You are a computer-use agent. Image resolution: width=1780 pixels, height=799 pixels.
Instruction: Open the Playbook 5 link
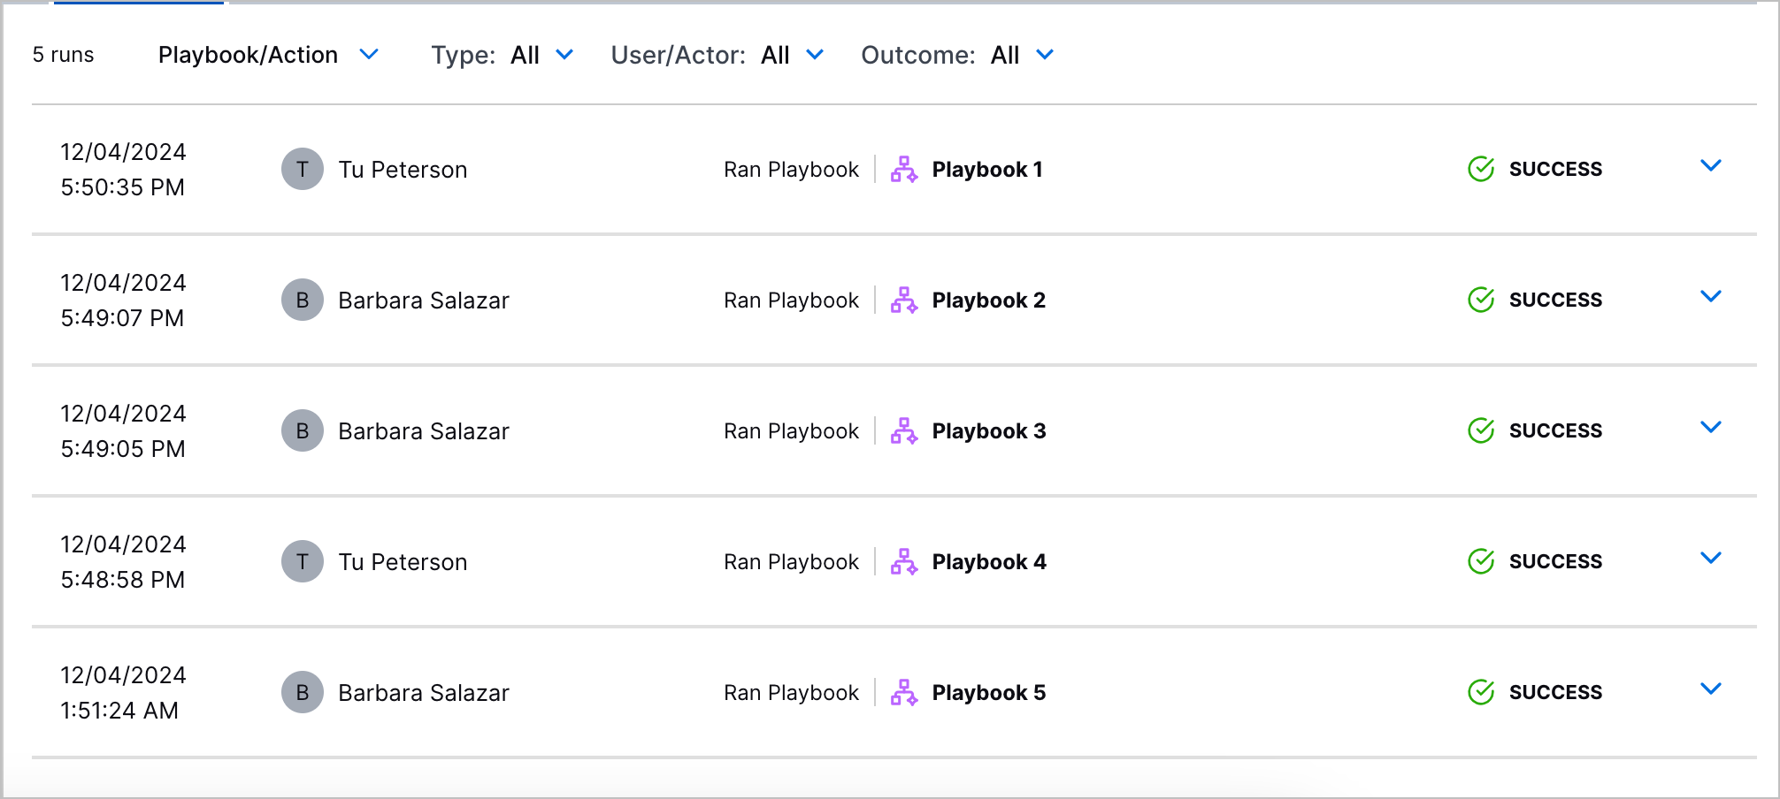point(989,692)
